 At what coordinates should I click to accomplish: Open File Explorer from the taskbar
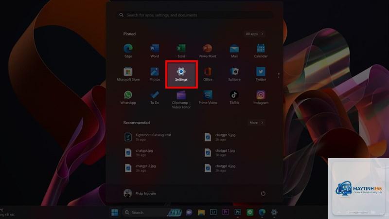point(201,212)
